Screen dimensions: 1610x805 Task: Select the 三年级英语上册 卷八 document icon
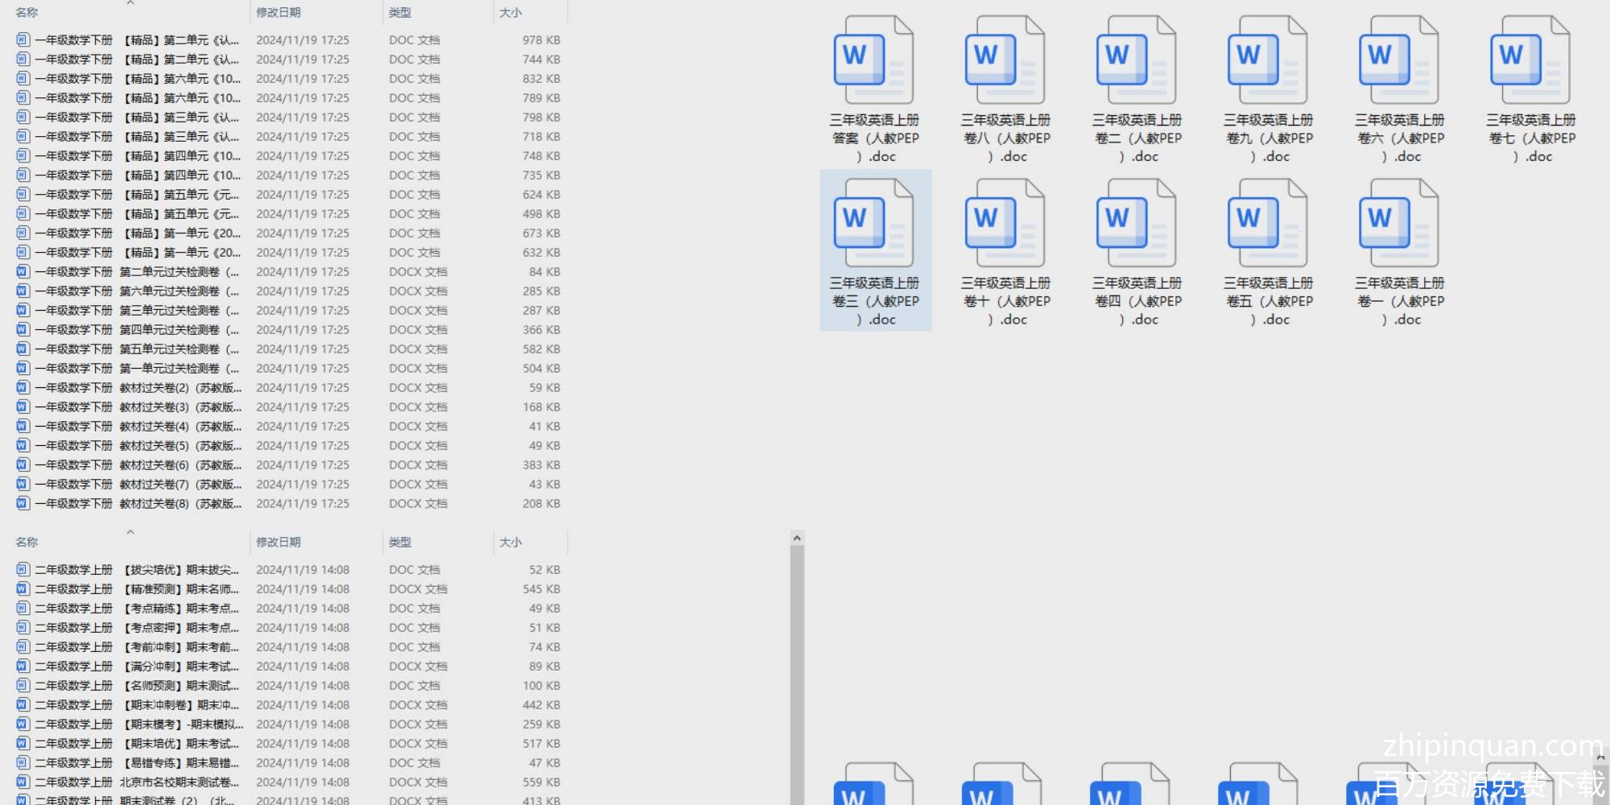click(1005, 61)
